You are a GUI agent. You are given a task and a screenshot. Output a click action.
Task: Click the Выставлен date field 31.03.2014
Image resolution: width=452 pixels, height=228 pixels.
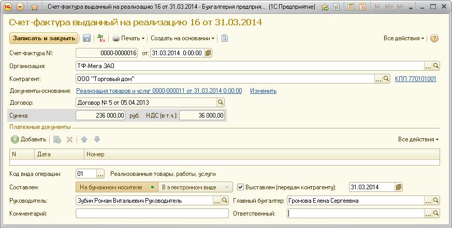click(372, 187)
